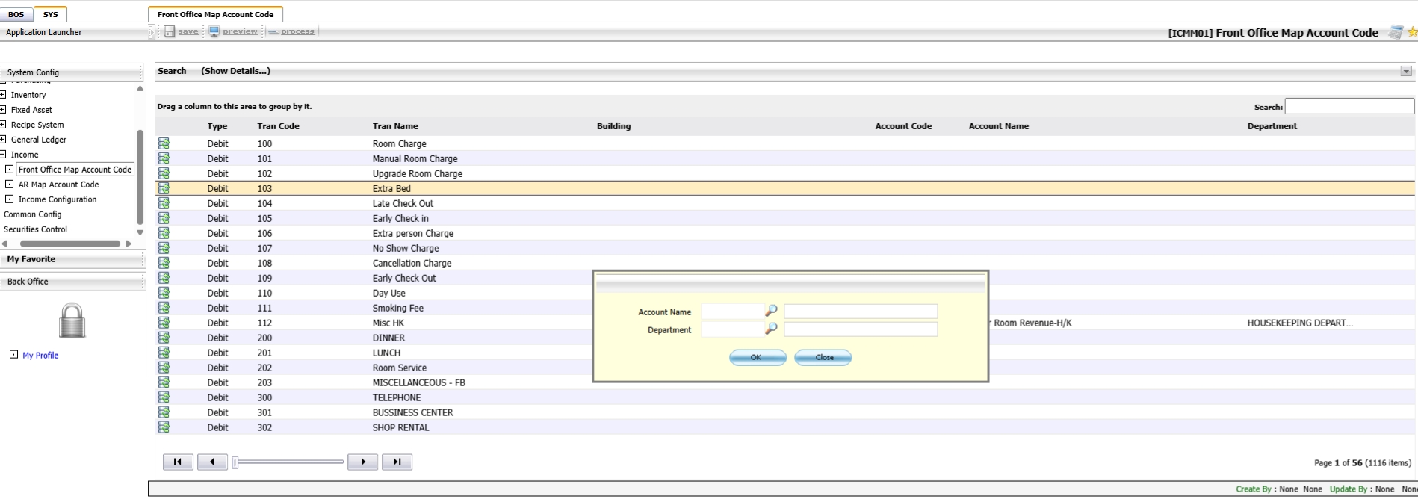The width and height of the screenshot is (1418, 499).
Task: Click the process toolbar icon
Action: tap(273, 31)
